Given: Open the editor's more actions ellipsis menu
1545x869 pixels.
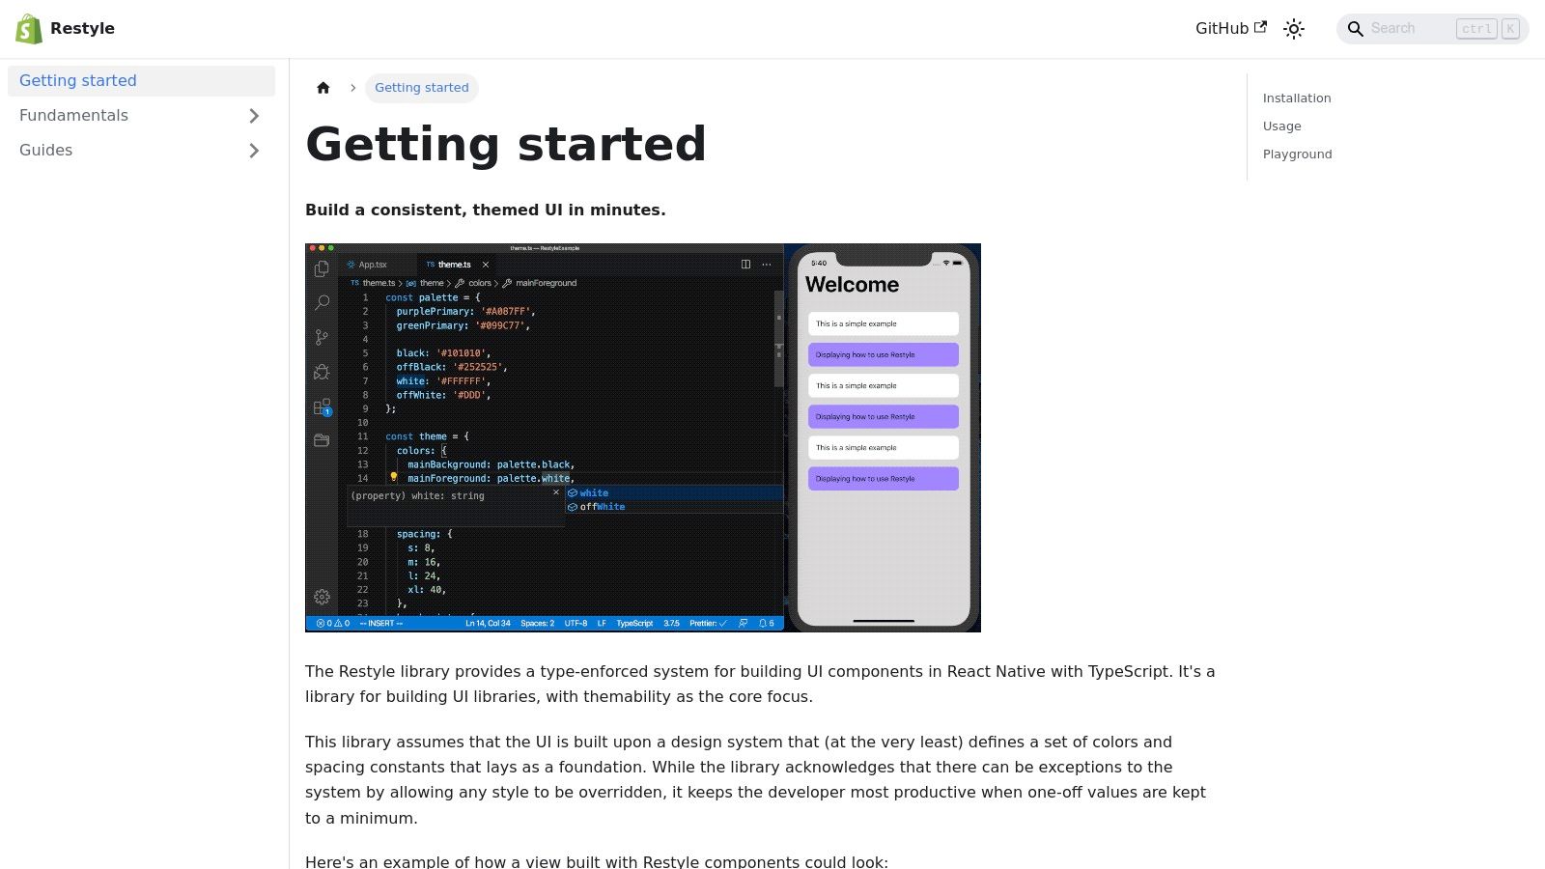Looking at the screenshot, I should tap(766, 264).
